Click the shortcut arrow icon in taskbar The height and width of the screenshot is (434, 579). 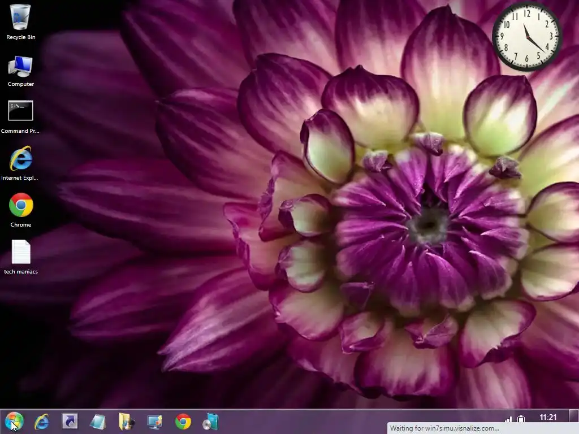pos(70,422)
